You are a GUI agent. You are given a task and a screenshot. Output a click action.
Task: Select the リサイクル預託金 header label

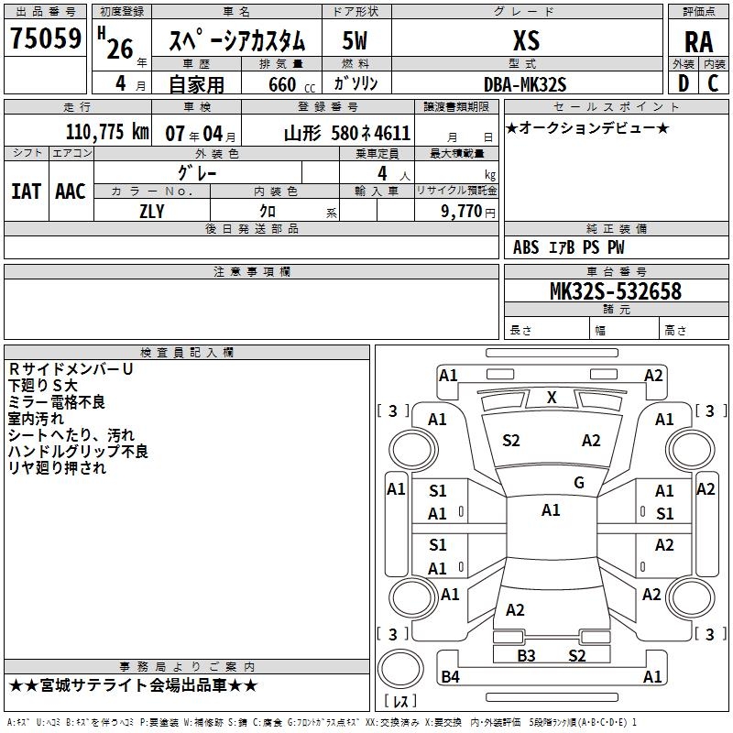coord(456,191)
